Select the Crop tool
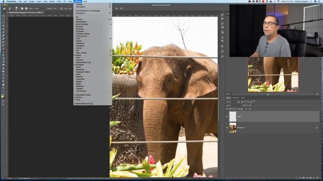 (3, 29)
